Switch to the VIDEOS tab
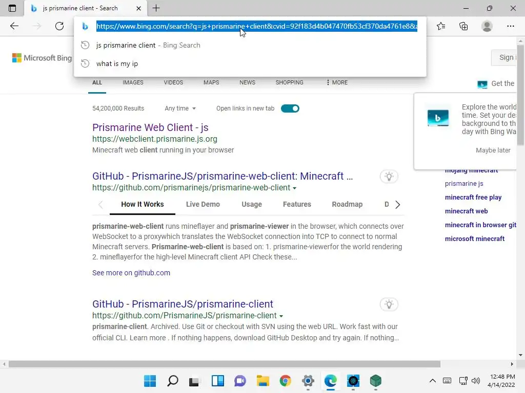This screenshot has width=525, height=393. tap(173, 82)
